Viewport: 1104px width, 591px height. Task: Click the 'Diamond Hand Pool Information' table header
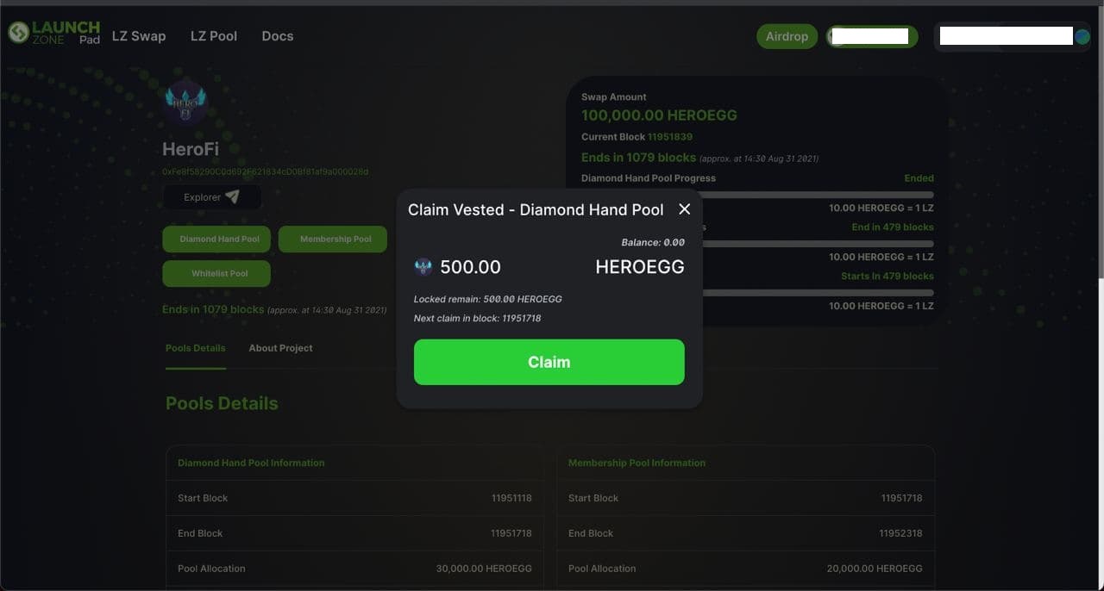pos(251,463)
